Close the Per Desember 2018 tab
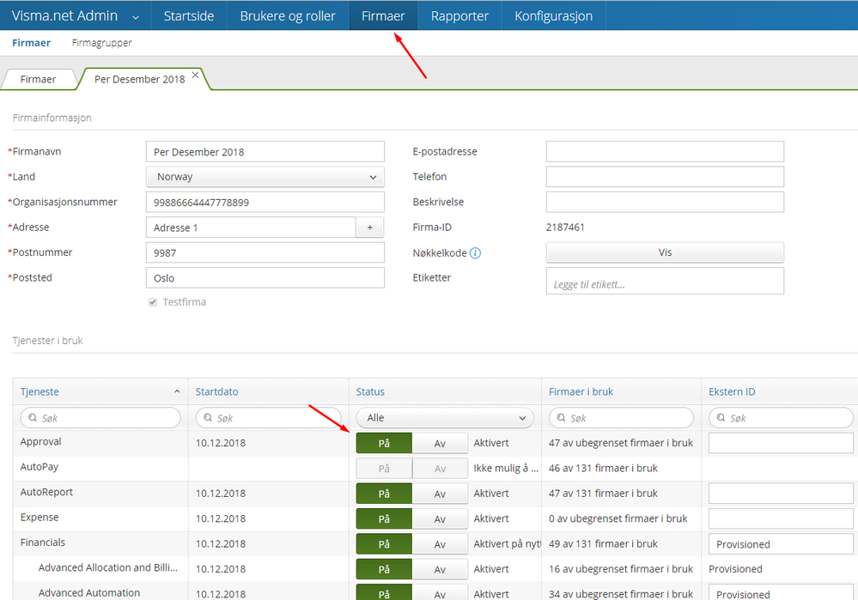858x600 pixels. pos(195,76)
